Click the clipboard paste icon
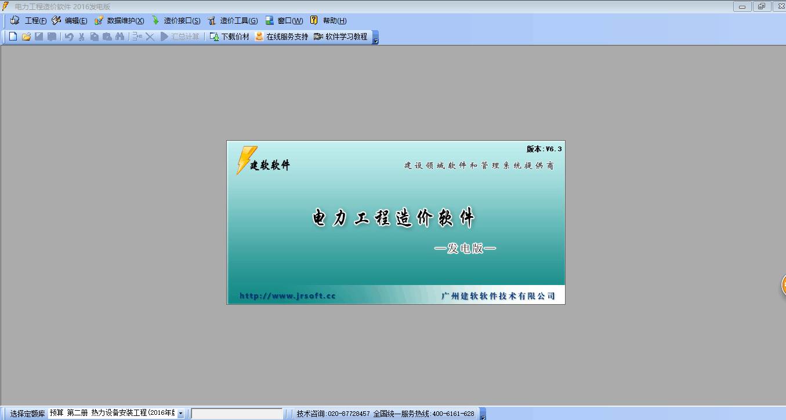Viewport: 786px width, 420px height. pos(107,36)
